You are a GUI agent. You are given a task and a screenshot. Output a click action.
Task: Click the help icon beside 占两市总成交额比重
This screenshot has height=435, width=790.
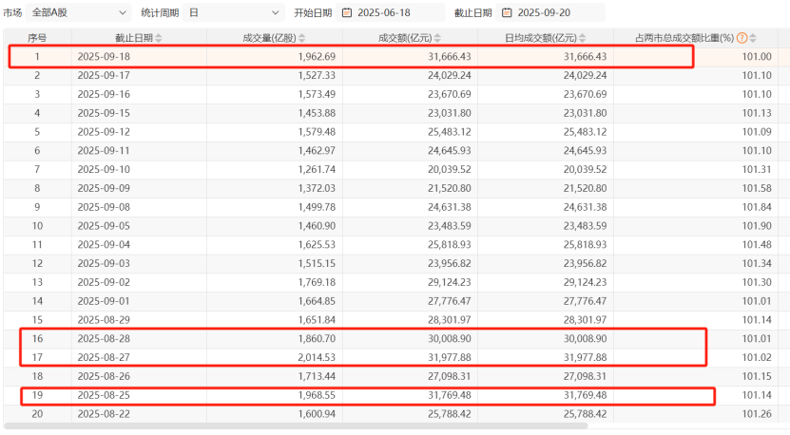[x=742, y=38]
